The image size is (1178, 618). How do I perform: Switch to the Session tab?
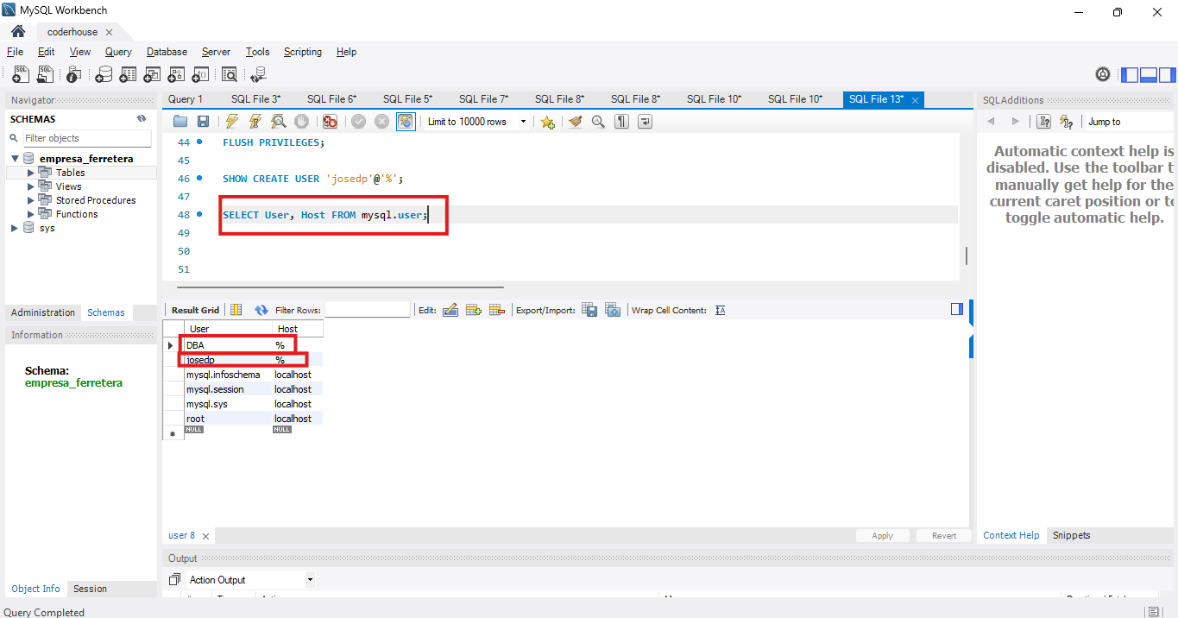click(91, 589)
